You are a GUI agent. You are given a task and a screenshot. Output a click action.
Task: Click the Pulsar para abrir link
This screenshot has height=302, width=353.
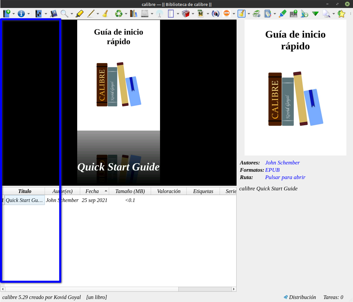[x=285, y=177]
